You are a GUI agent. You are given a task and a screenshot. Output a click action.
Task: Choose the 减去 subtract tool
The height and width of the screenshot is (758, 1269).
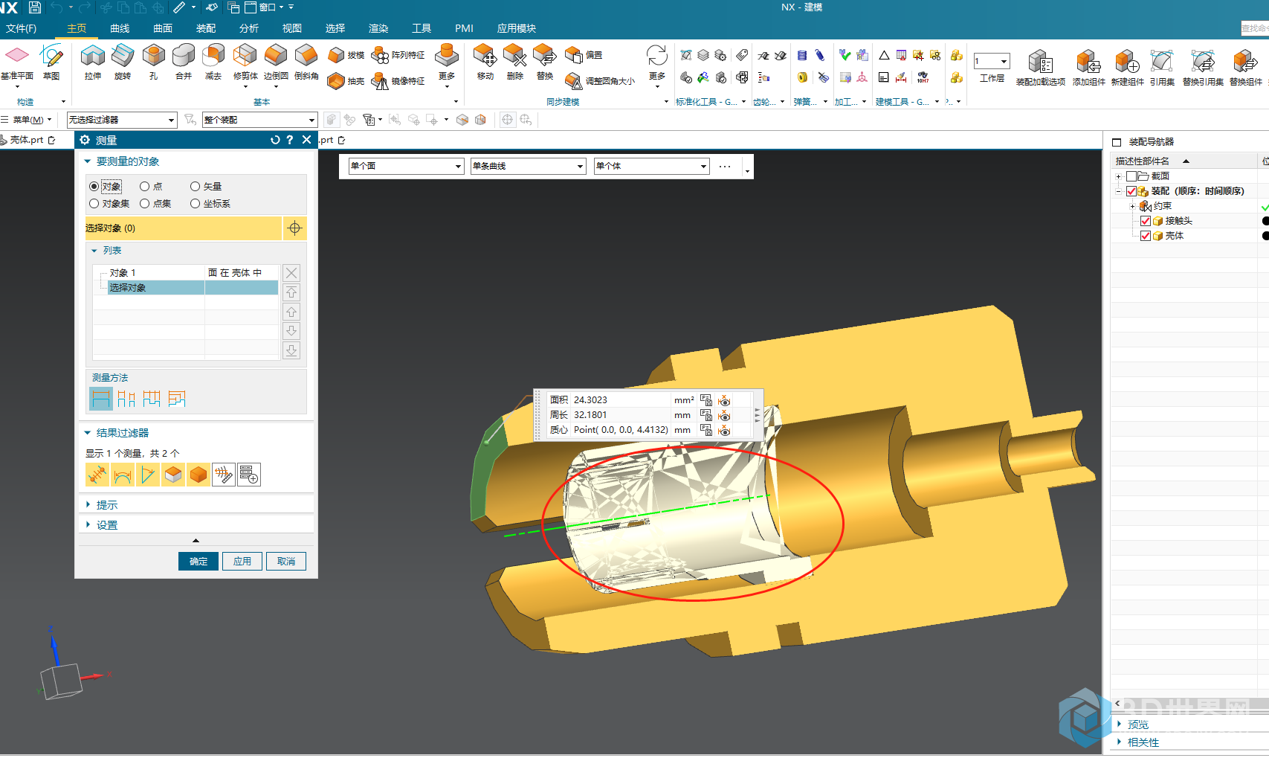click(213, 62)
